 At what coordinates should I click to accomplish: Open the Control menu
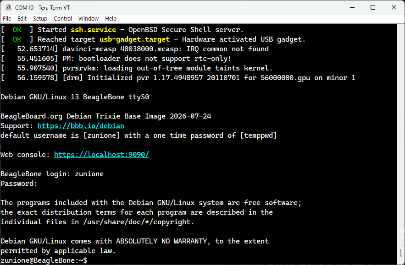click(x=63, y=19)
